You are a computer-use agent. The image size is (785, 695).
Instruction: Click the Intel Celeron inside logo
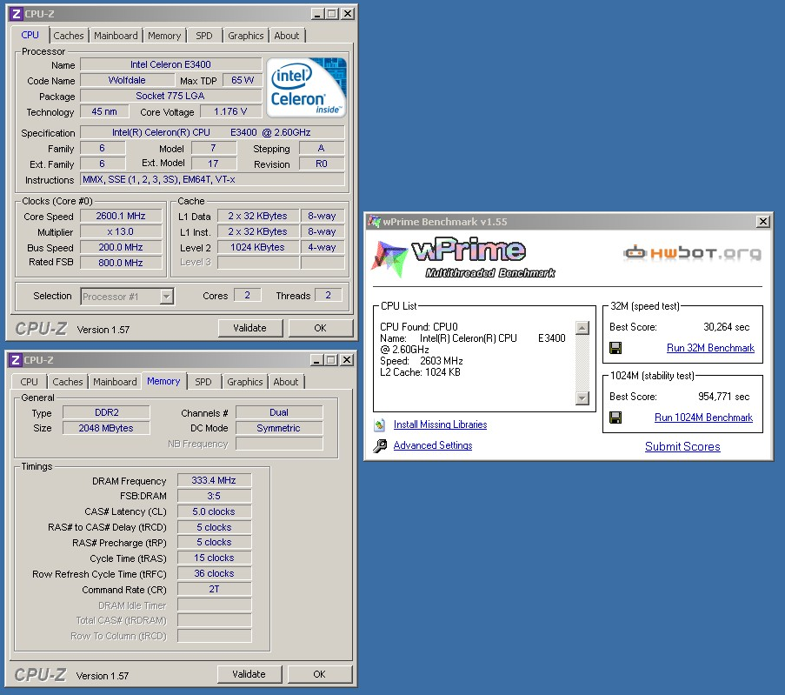306,88
